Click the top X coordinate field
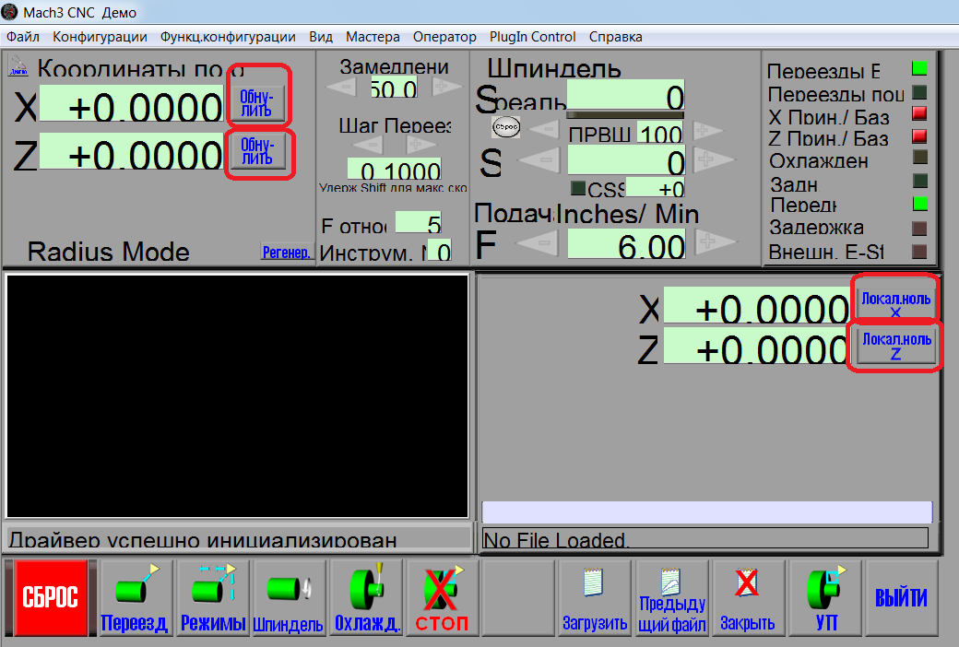The width and height of the screenshot is (959, 647). (132, 102)
